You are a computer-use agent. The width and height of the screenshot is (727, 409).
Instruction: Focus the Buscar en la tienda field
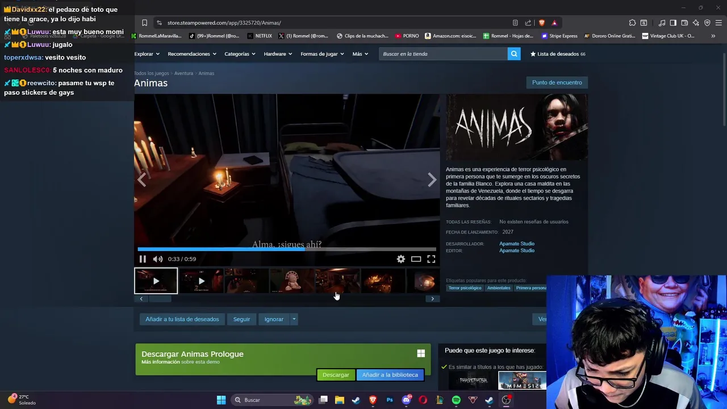443,54
